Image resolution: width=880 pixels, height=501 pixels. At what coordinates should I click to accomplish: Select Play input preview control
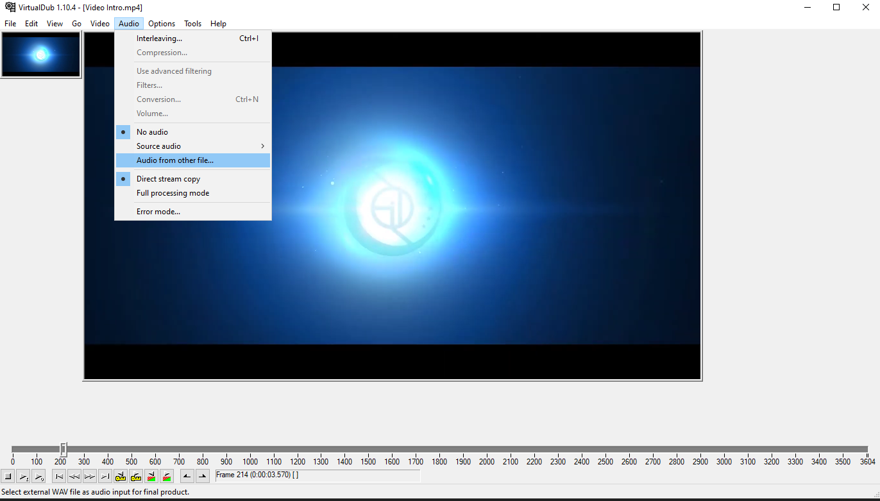click(x=24, y=476)
